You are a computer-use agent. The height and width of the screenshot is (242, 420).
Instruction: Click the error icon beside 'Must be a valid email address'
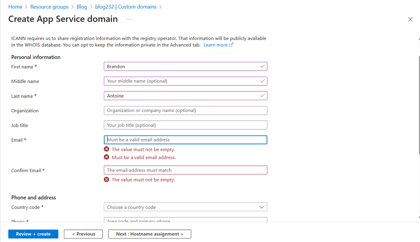[x=106, y=157]
